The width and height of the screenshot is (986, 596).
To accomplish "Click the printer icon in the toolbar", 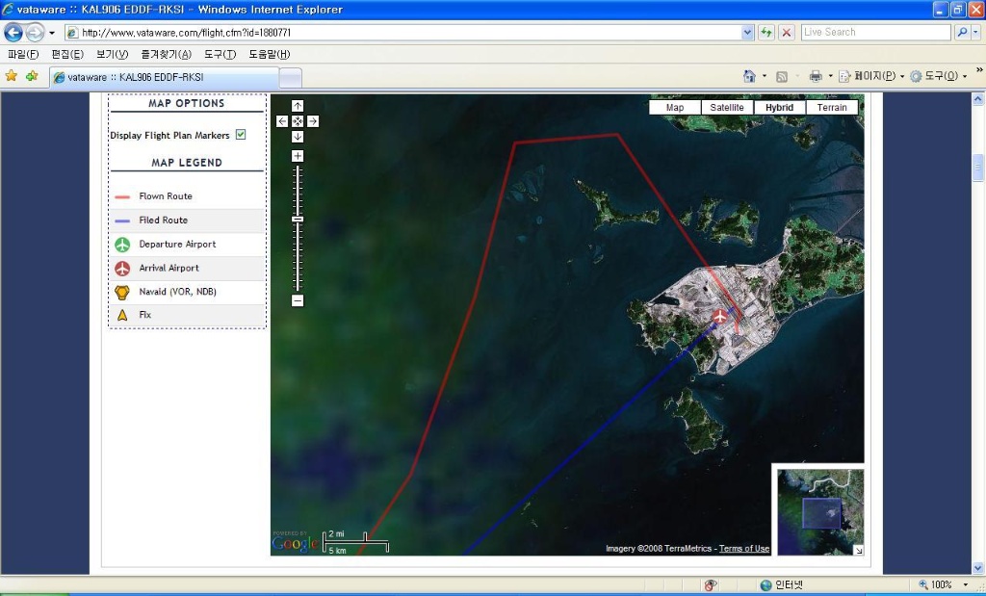I will pos(815,76).
